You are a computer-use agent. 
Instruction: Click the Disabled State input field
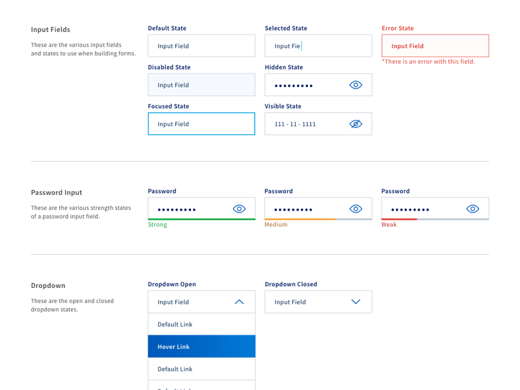pyautogui.click(x=201, y=85)
